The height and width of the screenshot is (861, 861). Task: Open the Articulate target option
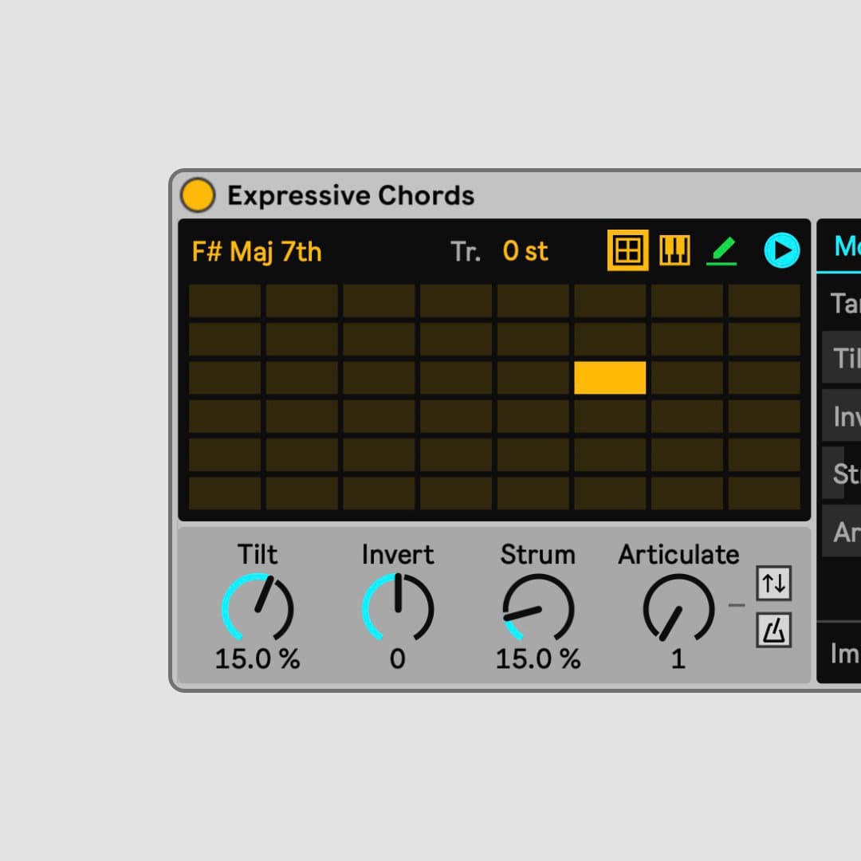843,532
